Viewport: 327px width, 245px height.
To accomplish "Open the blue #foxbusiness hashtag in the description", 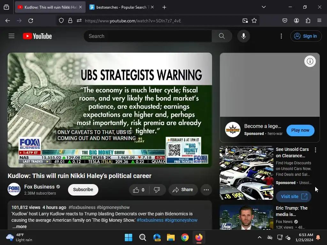I will (x=150, y=220).
